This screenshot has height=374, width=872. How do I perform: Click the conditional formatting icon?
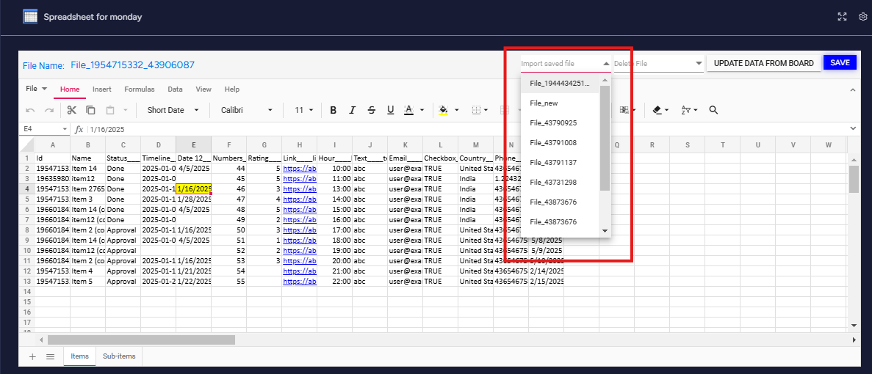pyautogui.click(x=624, y=110)
